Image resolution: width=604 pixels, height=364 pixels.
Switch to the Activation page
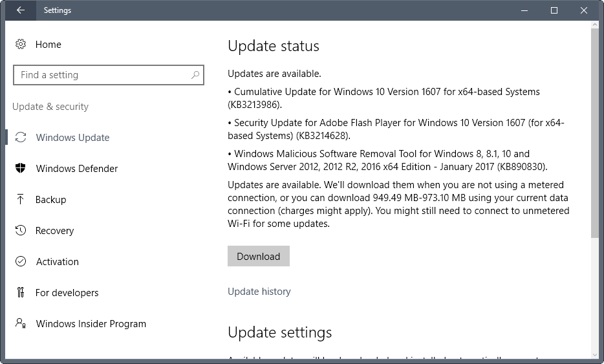click(57, 262)
